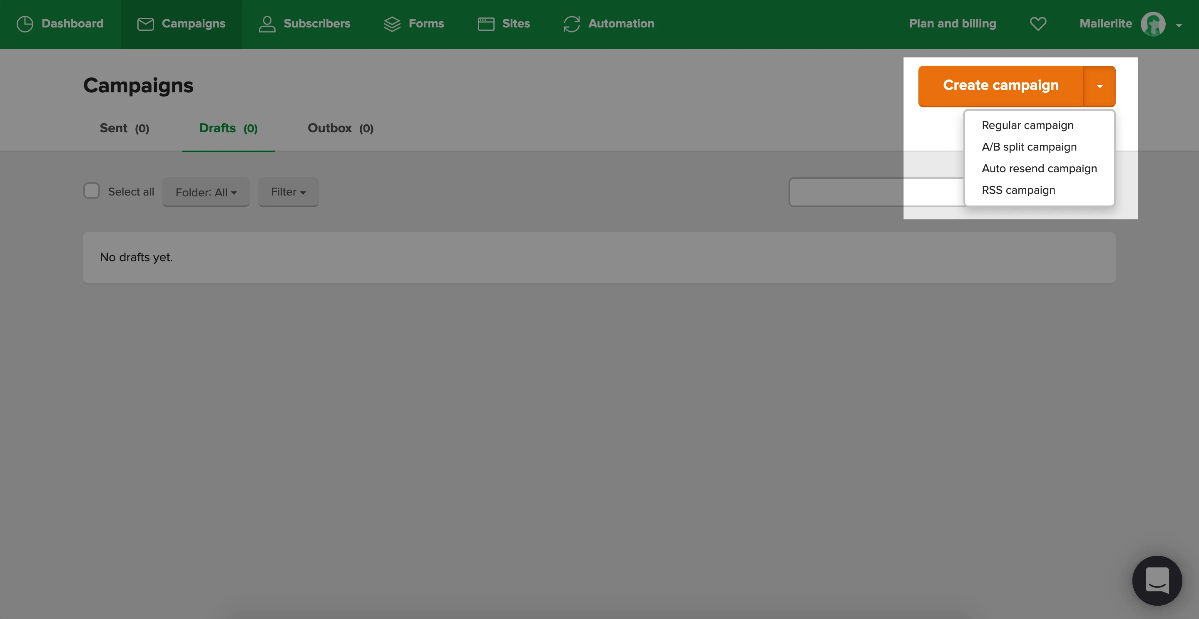Open the Filter dropdown
1199x619 pixels.
point(288,192)
